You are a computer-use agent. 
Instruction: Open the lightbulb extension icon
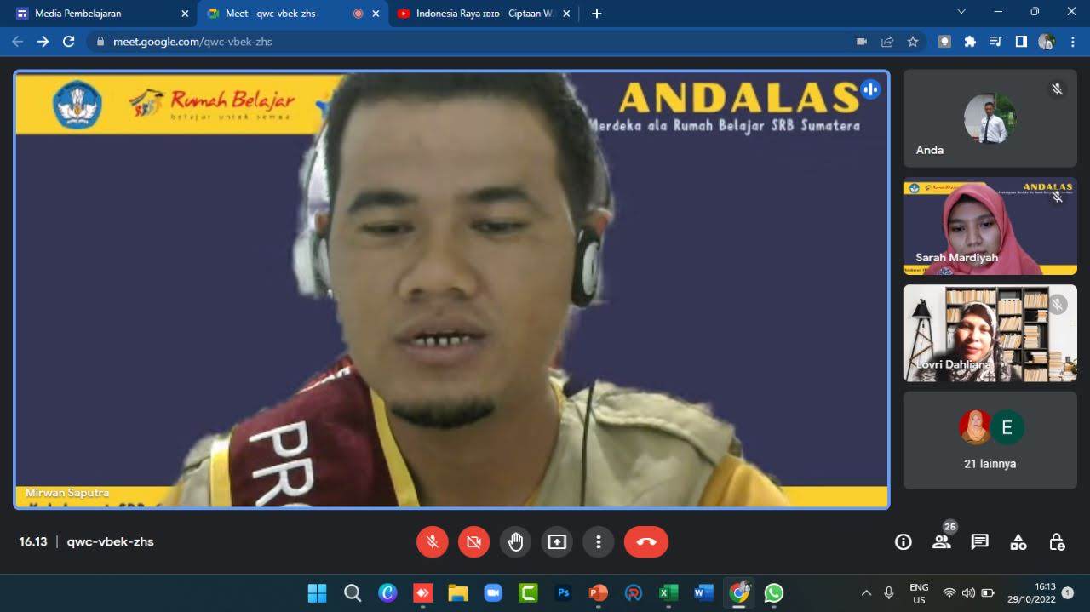pos(944,41)
